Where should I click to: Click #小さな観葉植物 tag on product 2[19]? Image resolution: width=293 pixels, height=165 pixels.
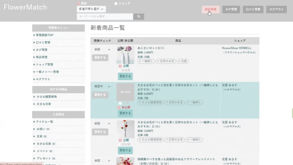[151, 140]
